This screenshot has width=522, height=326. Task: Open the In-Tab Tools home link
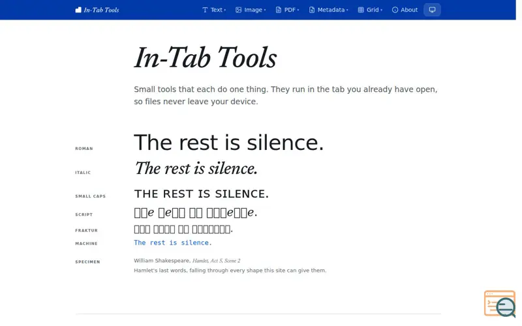click(97, 10)
